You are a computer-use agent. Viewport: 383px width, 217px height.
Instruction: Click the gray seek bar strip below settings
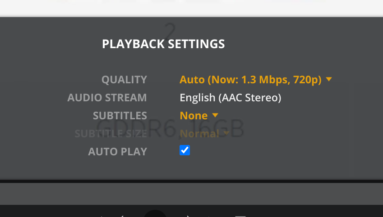(191, 194)
